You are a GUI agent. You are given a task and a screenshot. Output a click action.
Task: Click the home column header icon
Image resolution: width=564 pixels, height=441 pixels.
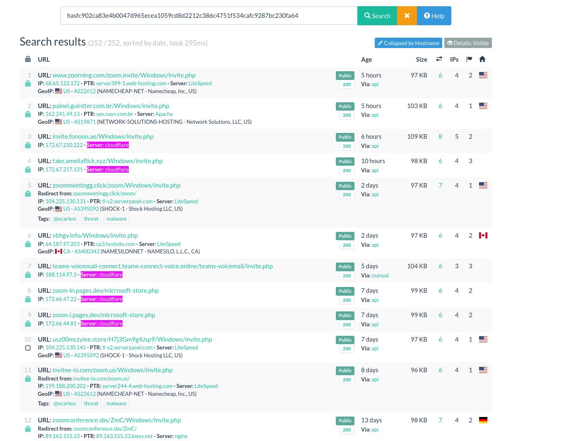tap(482, 59)
